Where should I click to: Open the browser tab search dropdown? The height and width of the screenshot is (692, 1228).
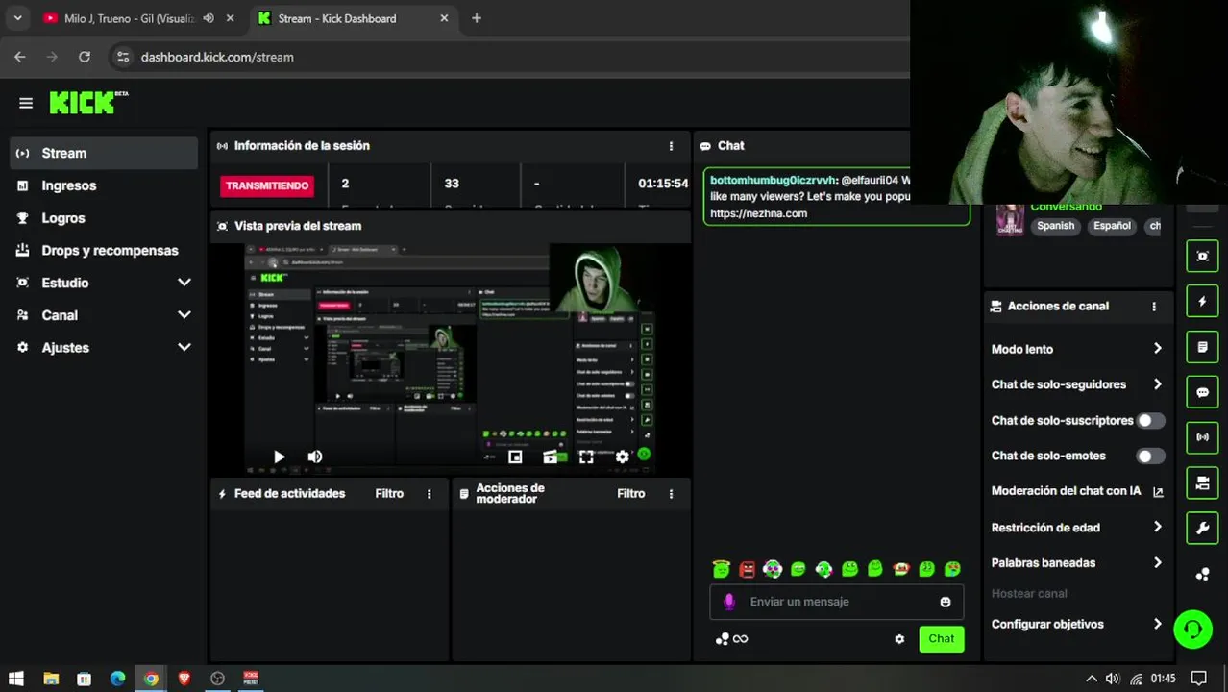[x=17, y=18]
